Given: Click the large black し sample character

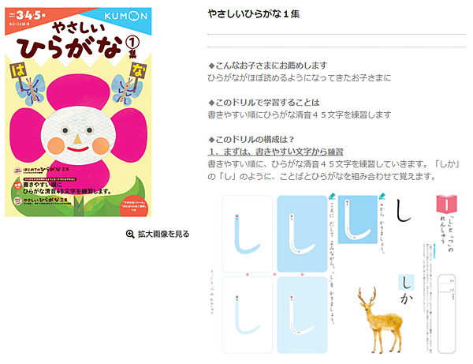Looking at the screenshot, I should point(404,211).
